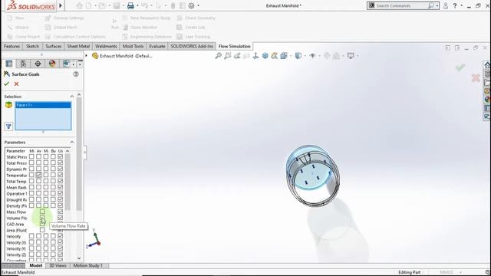Screen dimensions: 491x276
Task: Click the selection filter funnel icon
Action: point(8,127)
